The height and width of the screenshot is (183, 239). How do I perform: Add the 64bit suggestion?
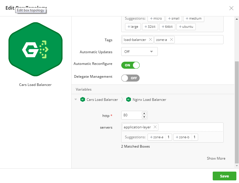tap(167, 27)
